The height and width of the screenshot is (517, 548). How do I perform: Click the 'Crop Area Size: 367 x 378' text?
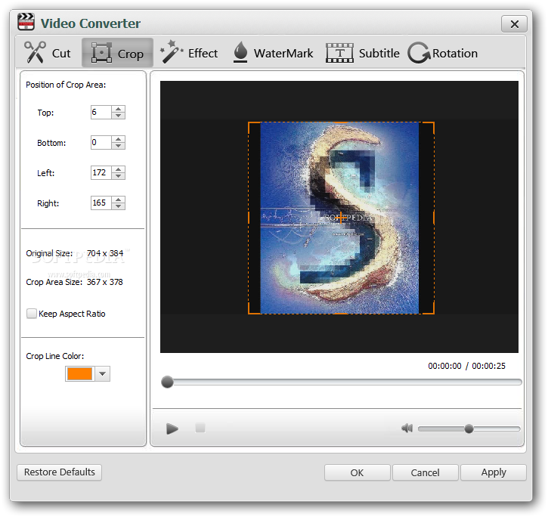point(74,282)
